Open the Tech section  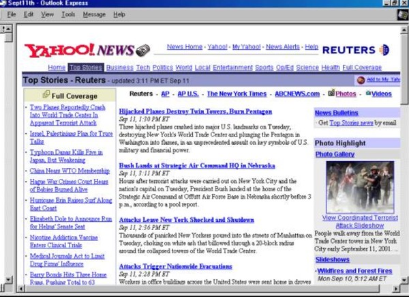tap(143, 68)
